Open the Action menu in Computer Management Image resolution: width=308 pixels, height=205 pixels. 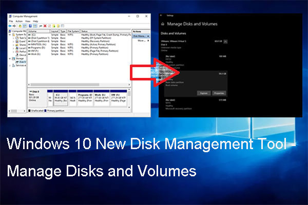coord(19,21)
